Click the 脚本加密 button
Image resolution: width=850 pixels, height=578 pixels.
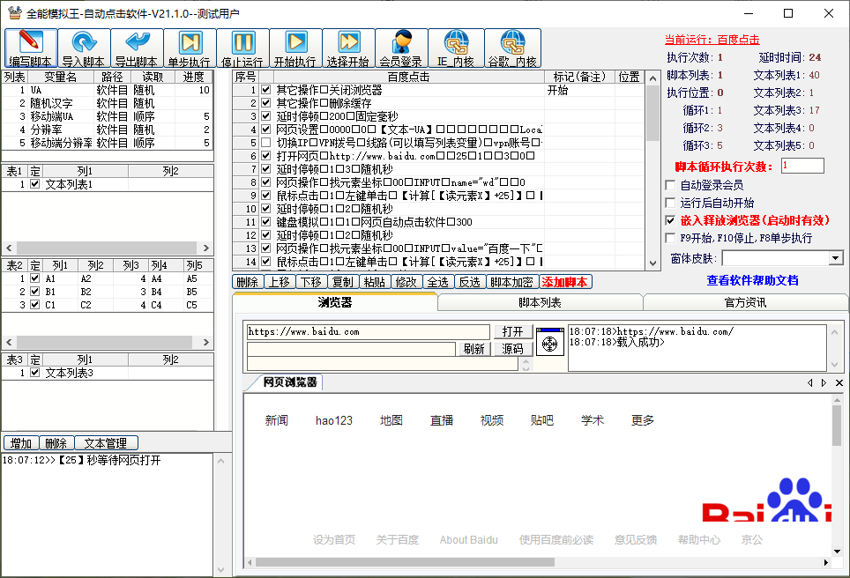coord(511,282)
